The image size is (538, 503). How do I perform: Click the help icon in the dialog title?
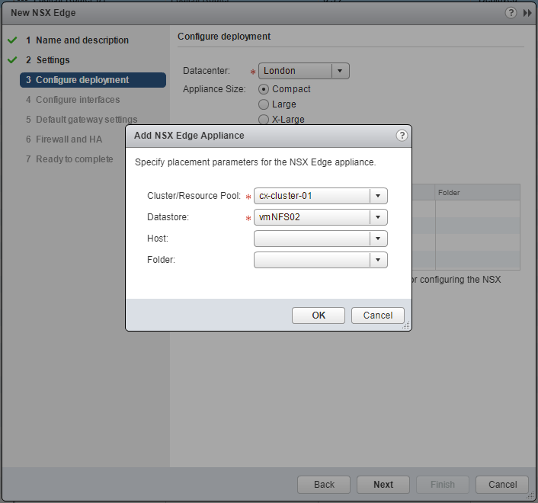402,136
